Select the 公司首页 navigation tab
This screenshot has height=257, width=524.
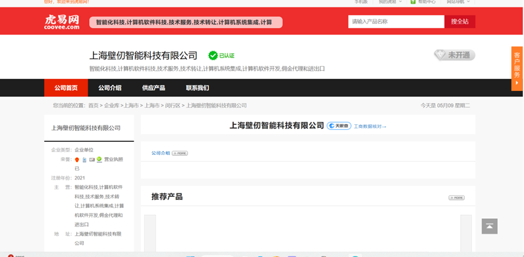pos(66,88)
